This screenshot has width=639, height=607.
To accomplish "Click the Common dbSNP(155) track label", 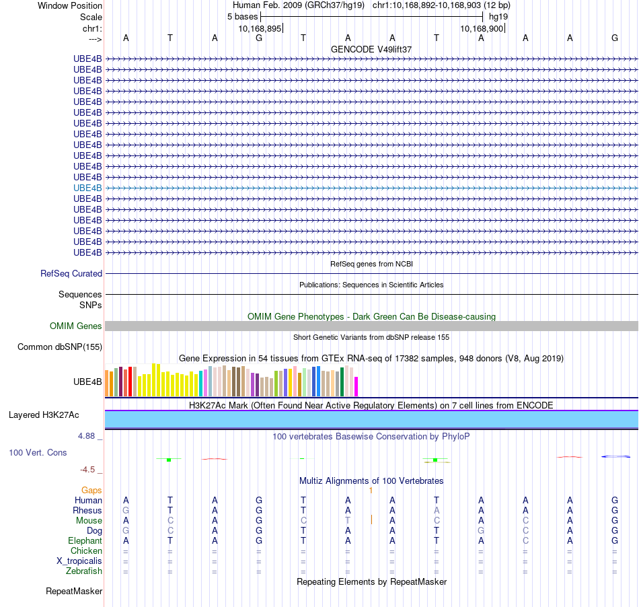I will point(60,347).
